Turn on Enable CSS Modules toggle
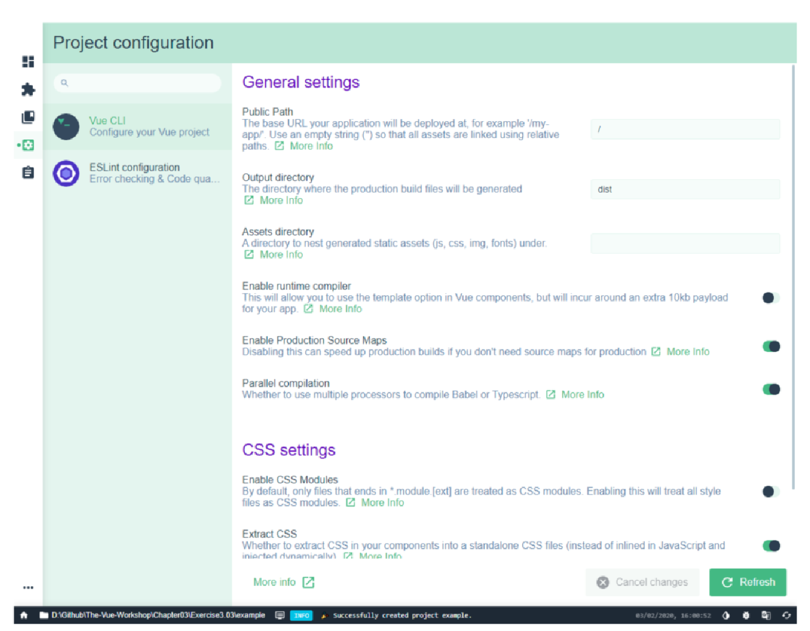 [x=771, y=492]
